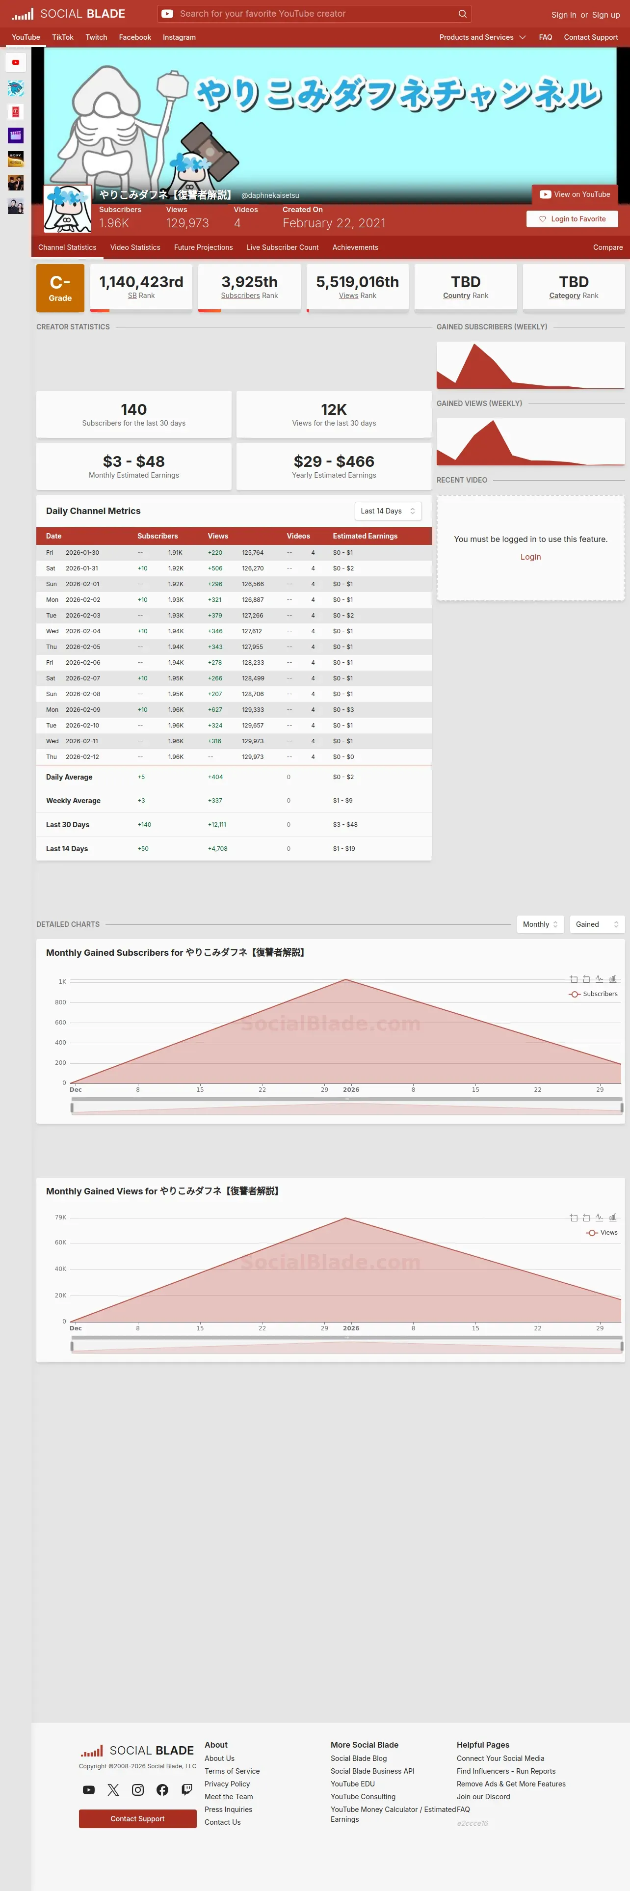Click header Contact Support link
Viewport: 630px width, 1891px height.
[x=590, y=37]
